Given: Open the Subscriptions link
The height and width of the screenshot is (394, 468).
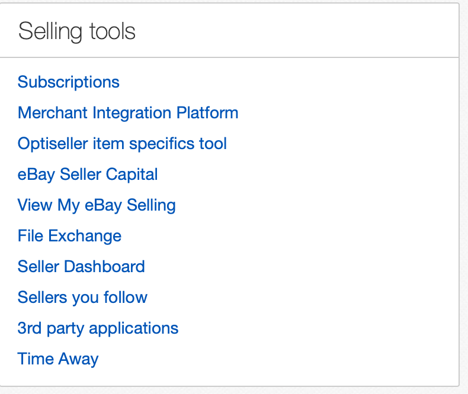Looking at the screenshot, I should [x=69, y=82].
